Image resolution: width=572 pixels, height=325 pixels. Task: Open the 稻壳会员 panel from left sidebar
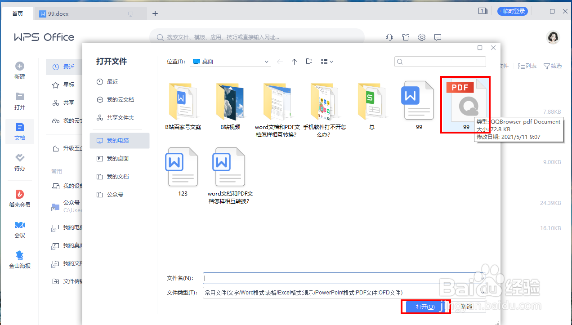click(x=19, y=198)
